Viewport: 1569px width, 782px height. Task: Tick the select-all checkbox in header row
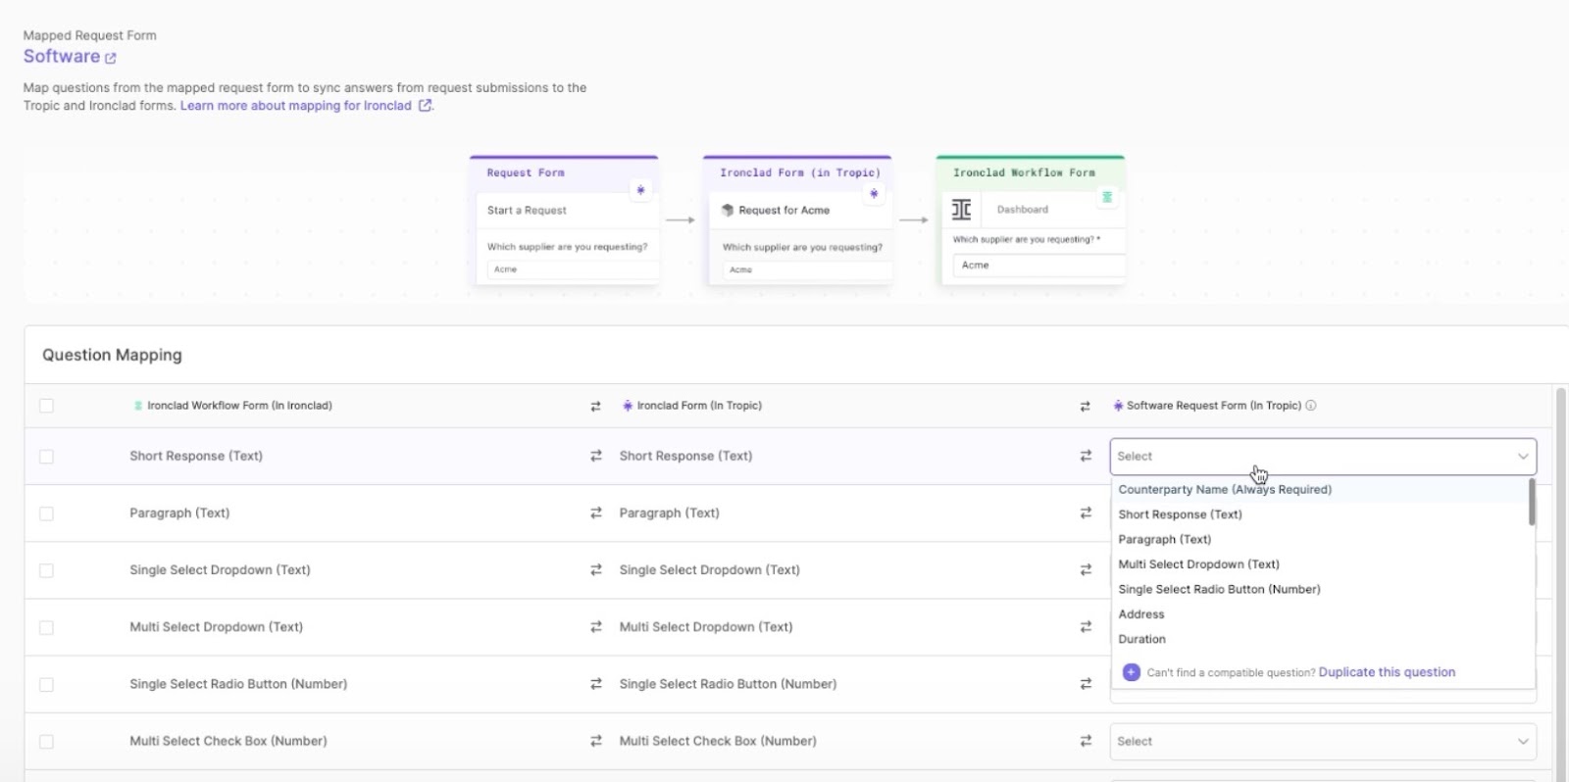(46, 406)
